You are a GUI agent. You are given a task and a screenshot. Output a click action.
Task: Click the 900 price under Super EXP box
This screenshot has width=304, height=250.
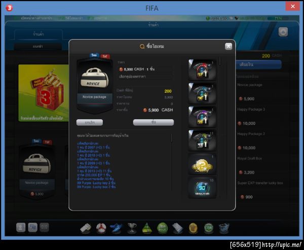click(x=246, y=197)
